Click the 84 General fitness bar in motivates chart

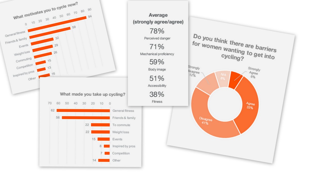pos(57,24)
